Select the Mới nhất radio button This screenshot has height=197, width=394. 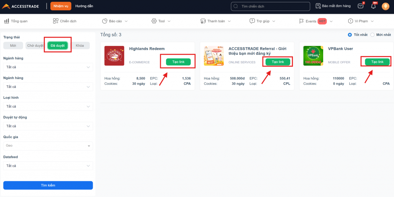click(x=372, y=35)
